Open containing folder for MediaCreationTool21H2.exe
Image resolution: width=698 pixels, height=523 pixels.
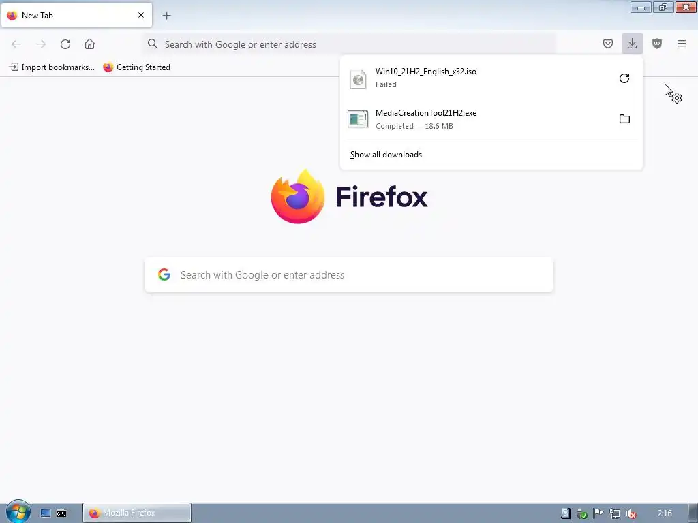(624, 118)
